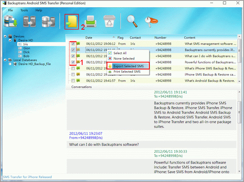The width and height of the screenshot is (244, 182).
Task: Click the restore database to device toolbar icon
Action: click(48, 22)
